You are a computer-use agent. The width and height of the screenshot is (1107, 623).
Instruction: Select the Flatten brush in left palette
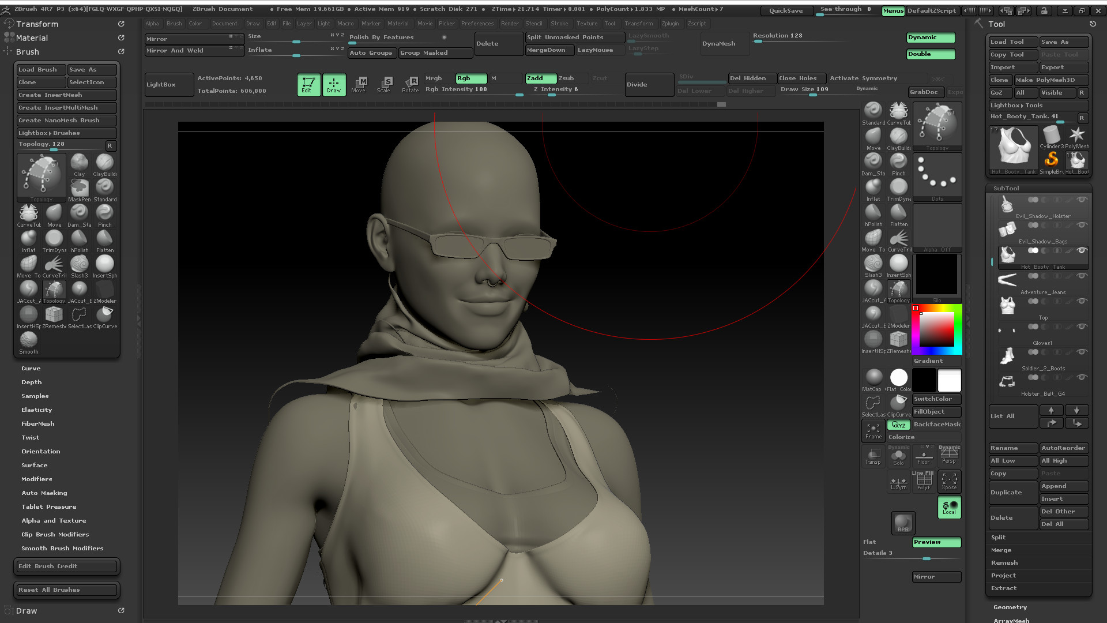pos(105,241)
